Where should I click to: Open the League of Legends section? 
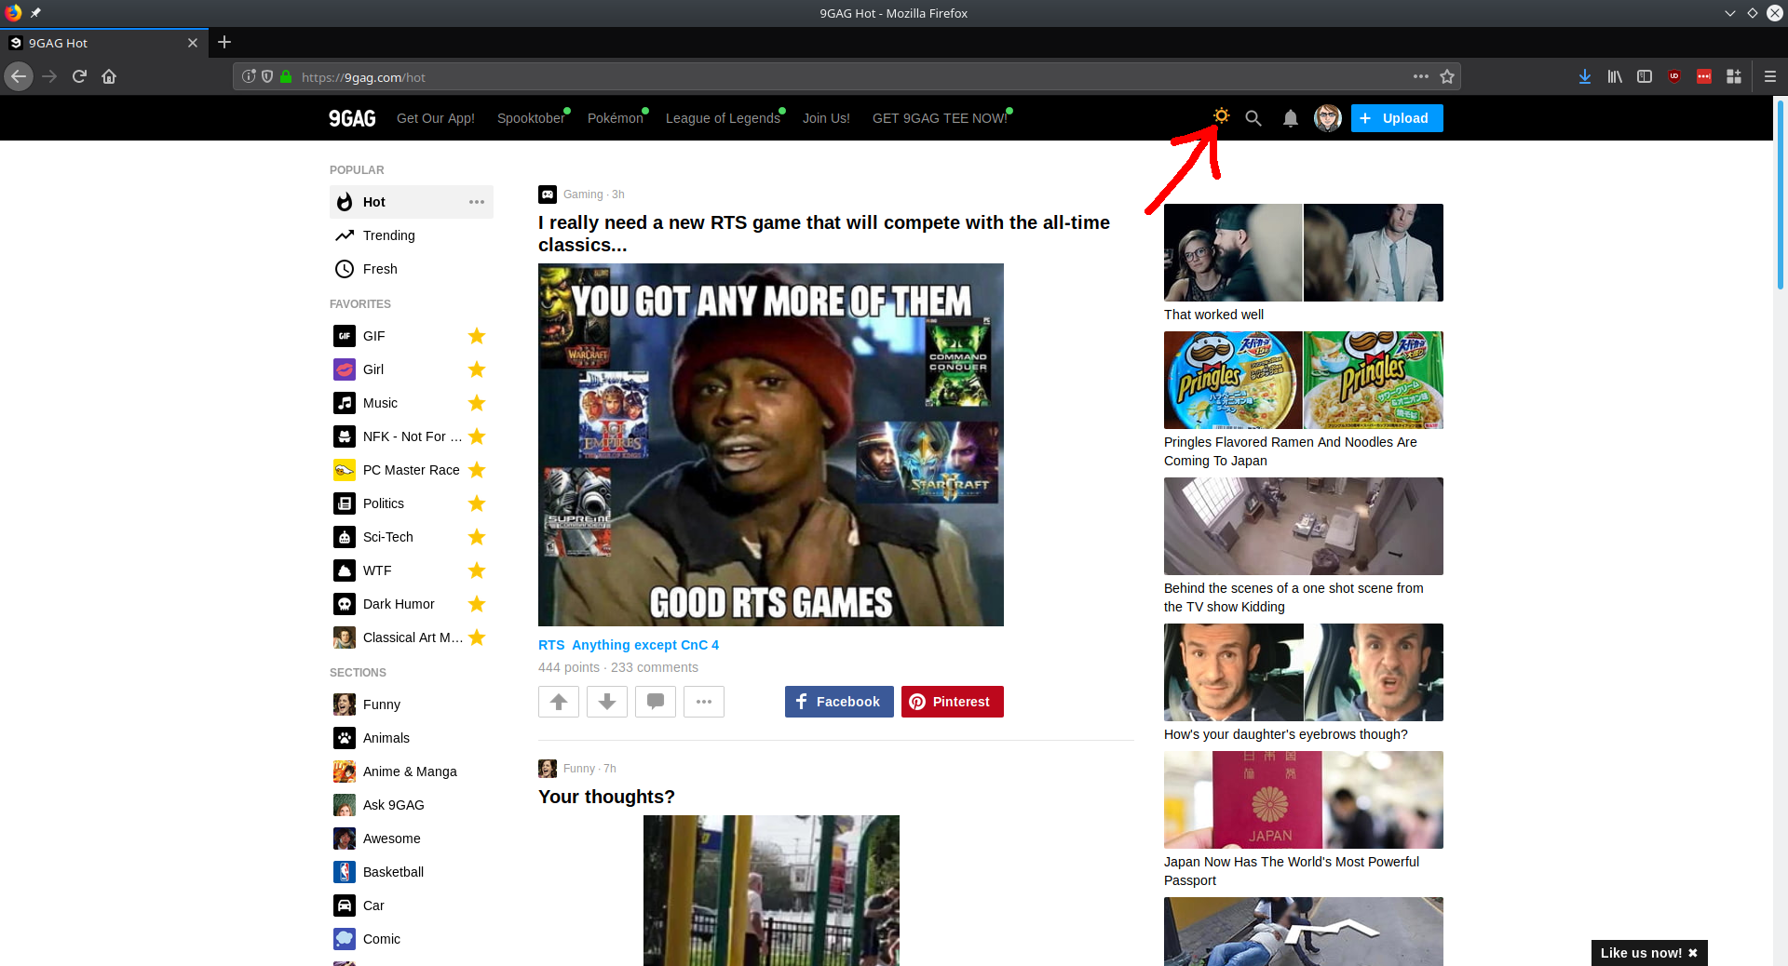coord(723,118)
